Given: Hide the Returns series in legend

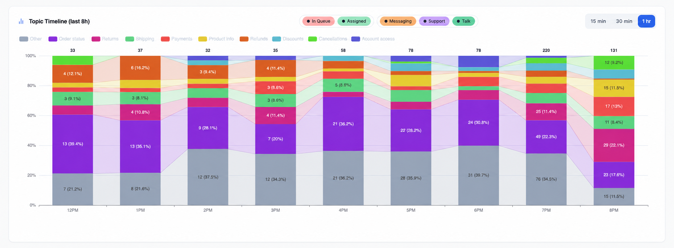Looking at the screenshot, I should [105, 39].
